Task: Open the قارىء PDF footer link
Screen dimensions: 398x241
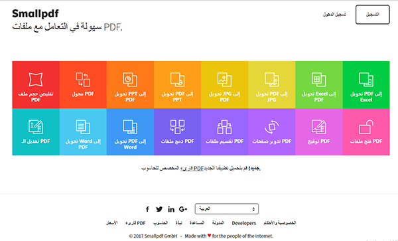Action: tap(135, 223)
